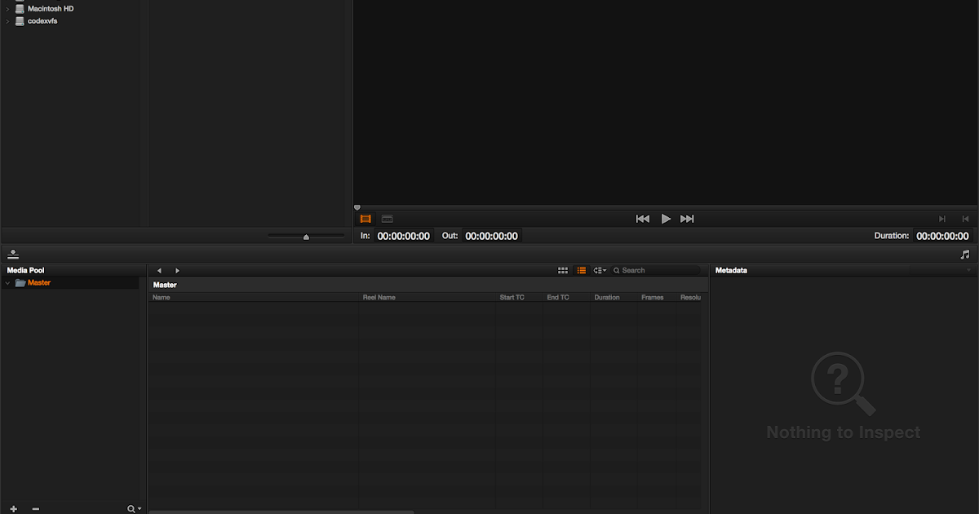Screen dimensions: 979x514
Task: Select the video viewer mode filmstrip icon
Action: point(365,219)
